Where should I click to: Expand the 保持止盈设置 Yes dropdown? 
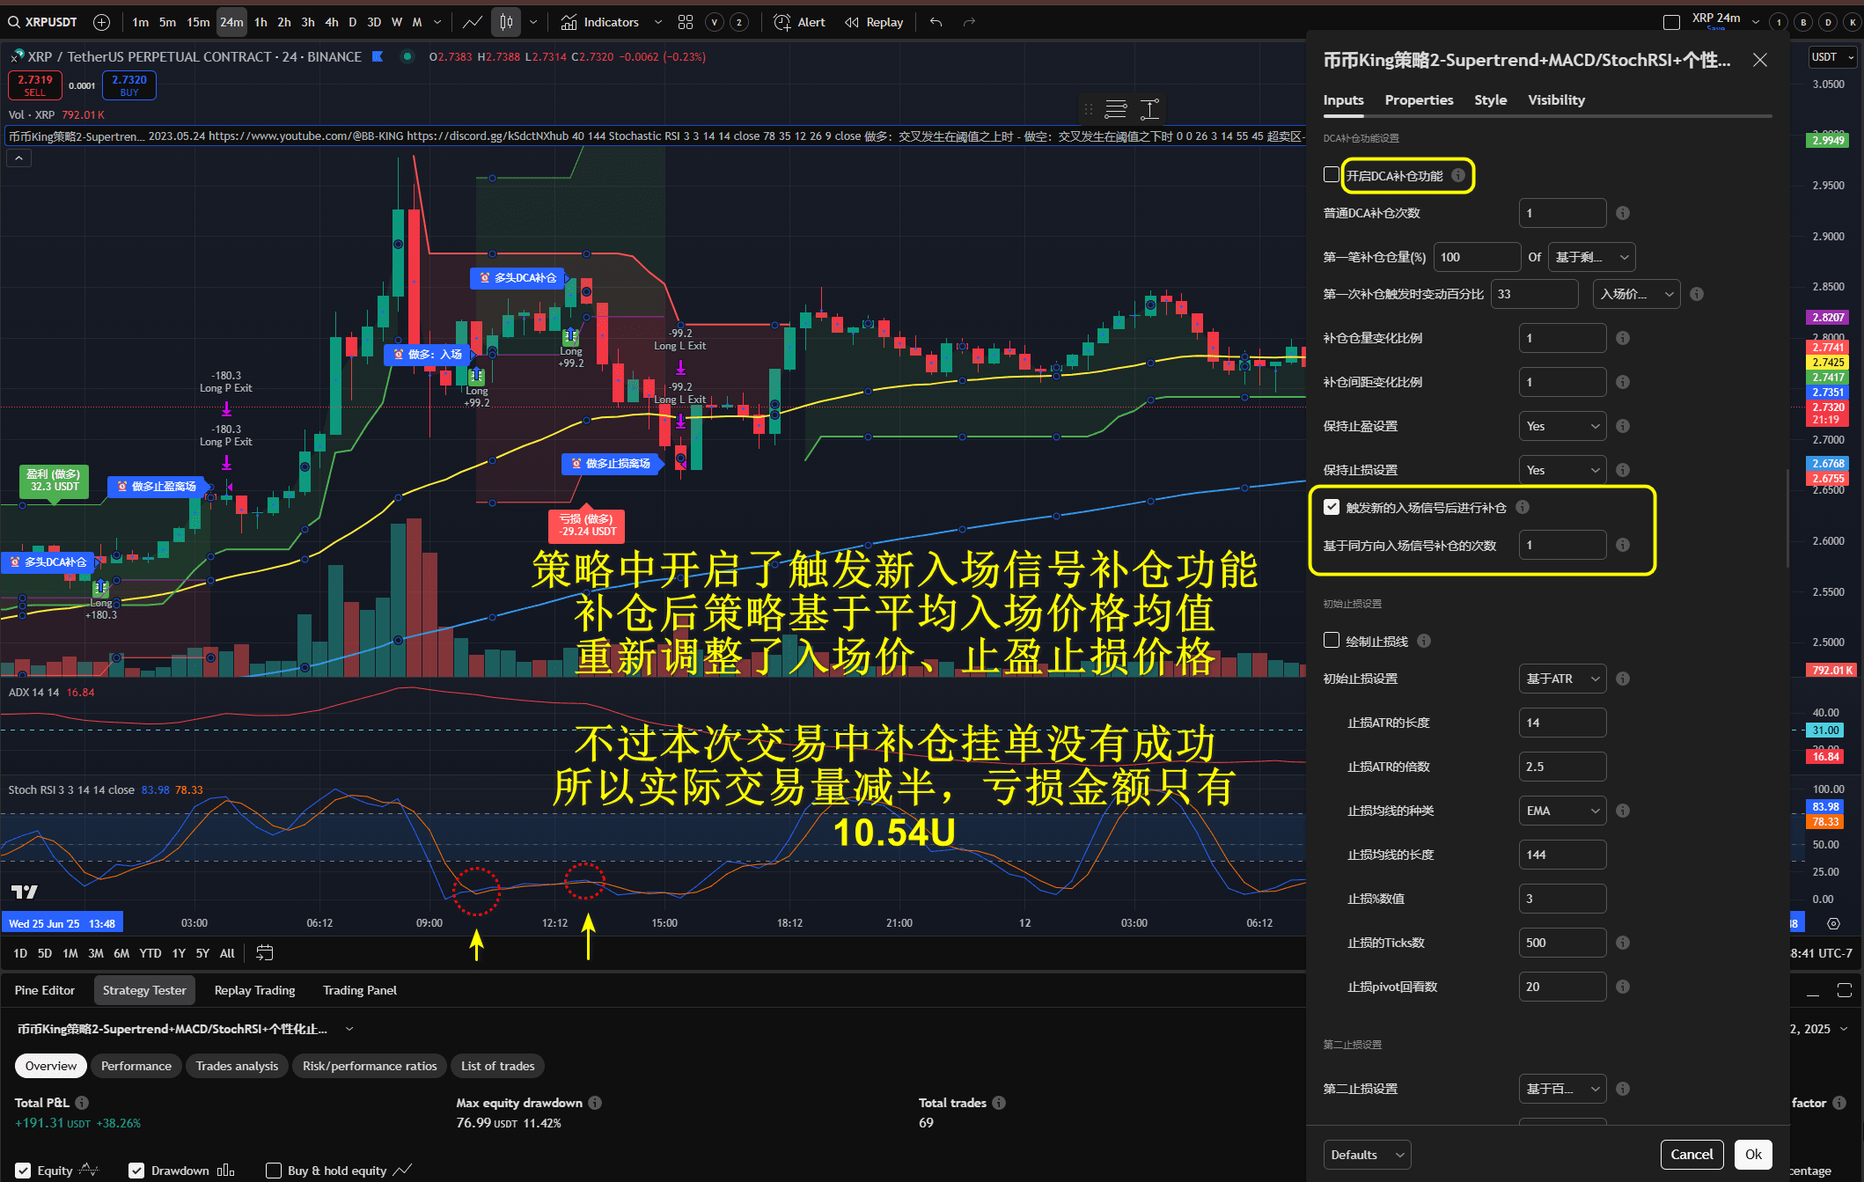point(1562,426)
